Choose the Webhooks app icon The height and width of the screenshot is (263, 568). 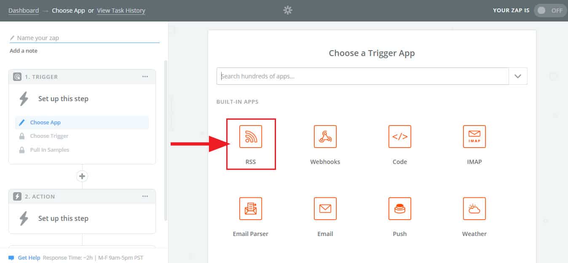tap(325, 137)
